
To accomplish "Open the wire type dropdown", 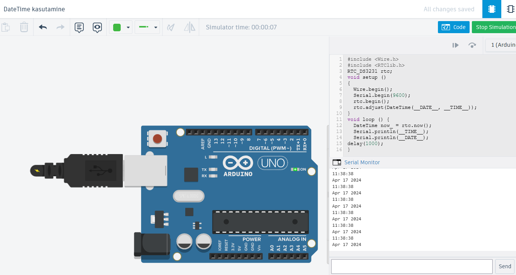I will (147, 27).
